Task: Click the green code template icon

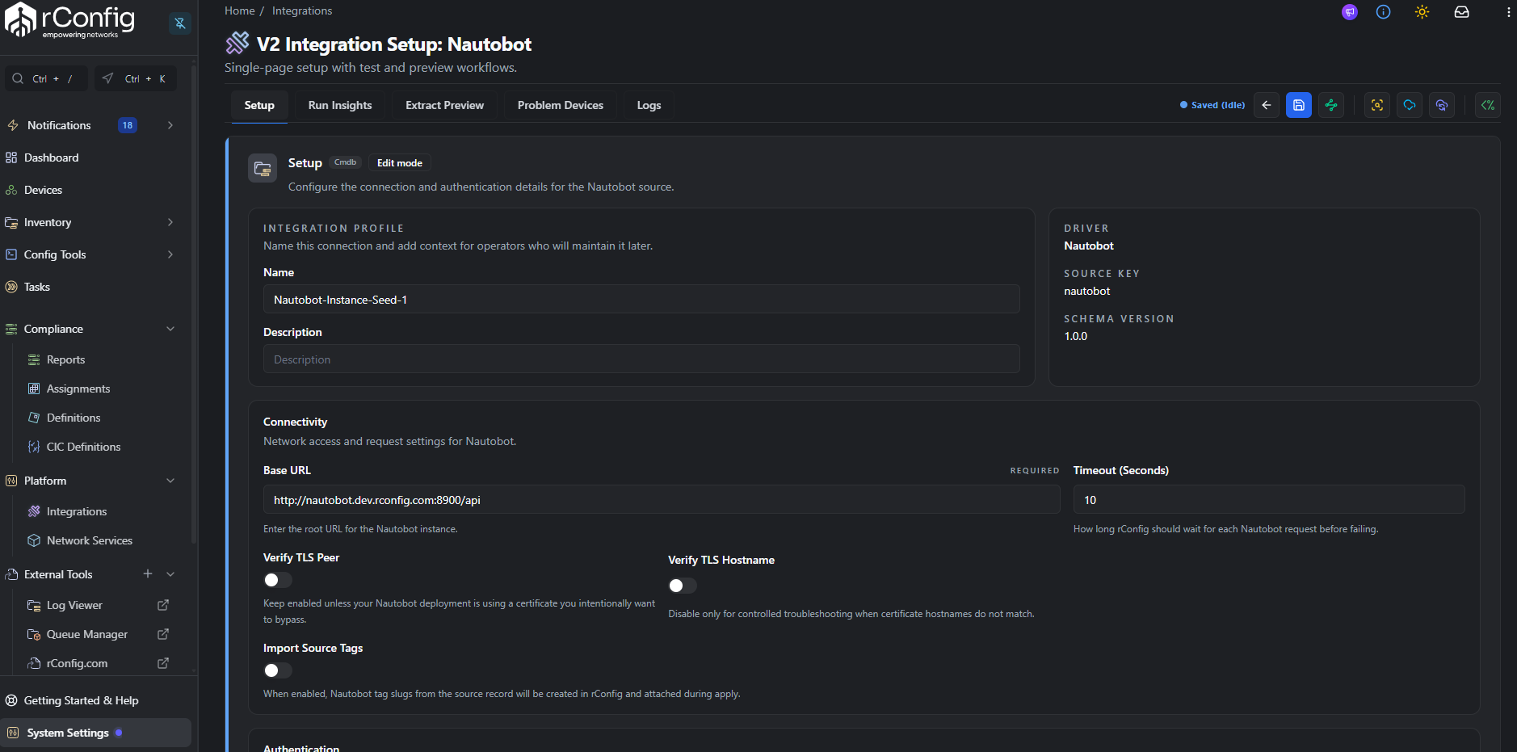Action: pos(1488,105)
